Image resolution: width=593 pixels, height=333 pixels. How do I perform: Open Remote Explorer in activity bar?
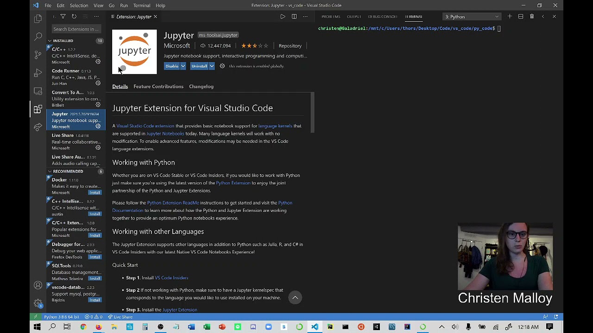point(38,91)
